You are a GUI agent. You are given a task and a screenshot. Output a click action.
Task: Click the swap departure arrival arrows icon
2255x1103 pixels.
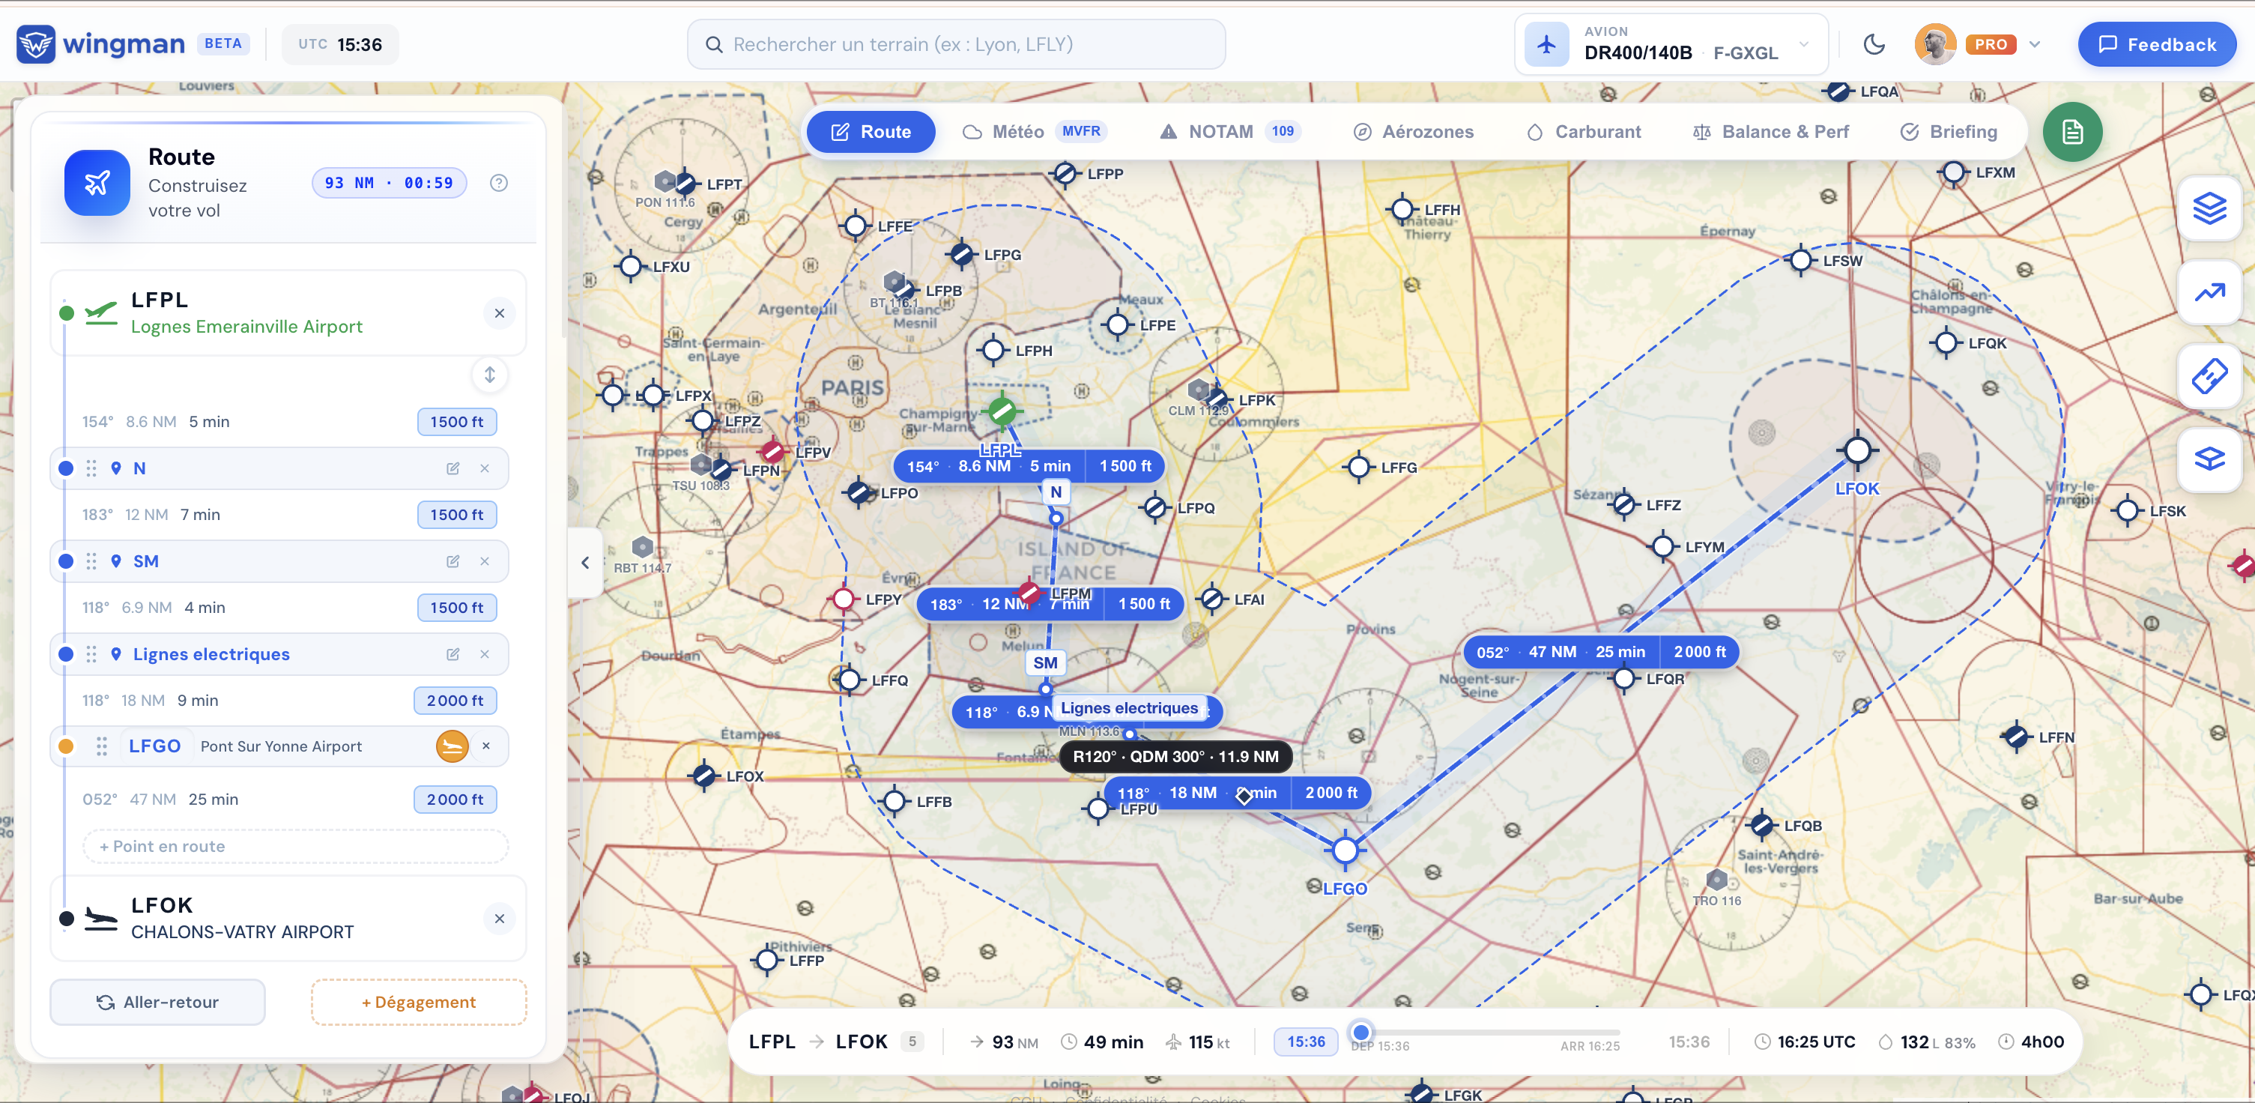click(x=490, y=375)
